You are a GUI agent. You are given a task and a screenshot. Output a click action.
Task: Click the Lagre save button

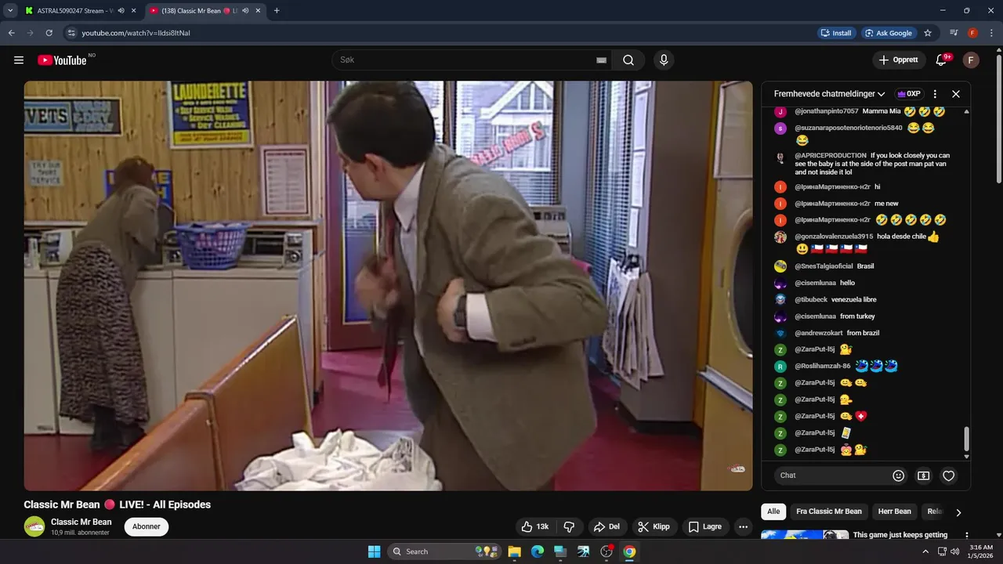click(705, 527)
